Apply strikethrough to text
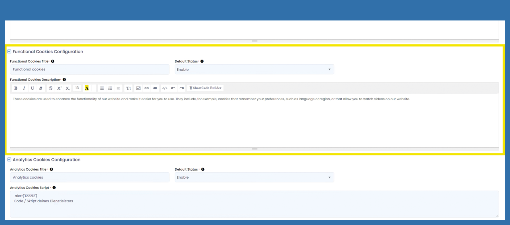The image size is (510, 225). coord(51,88)
